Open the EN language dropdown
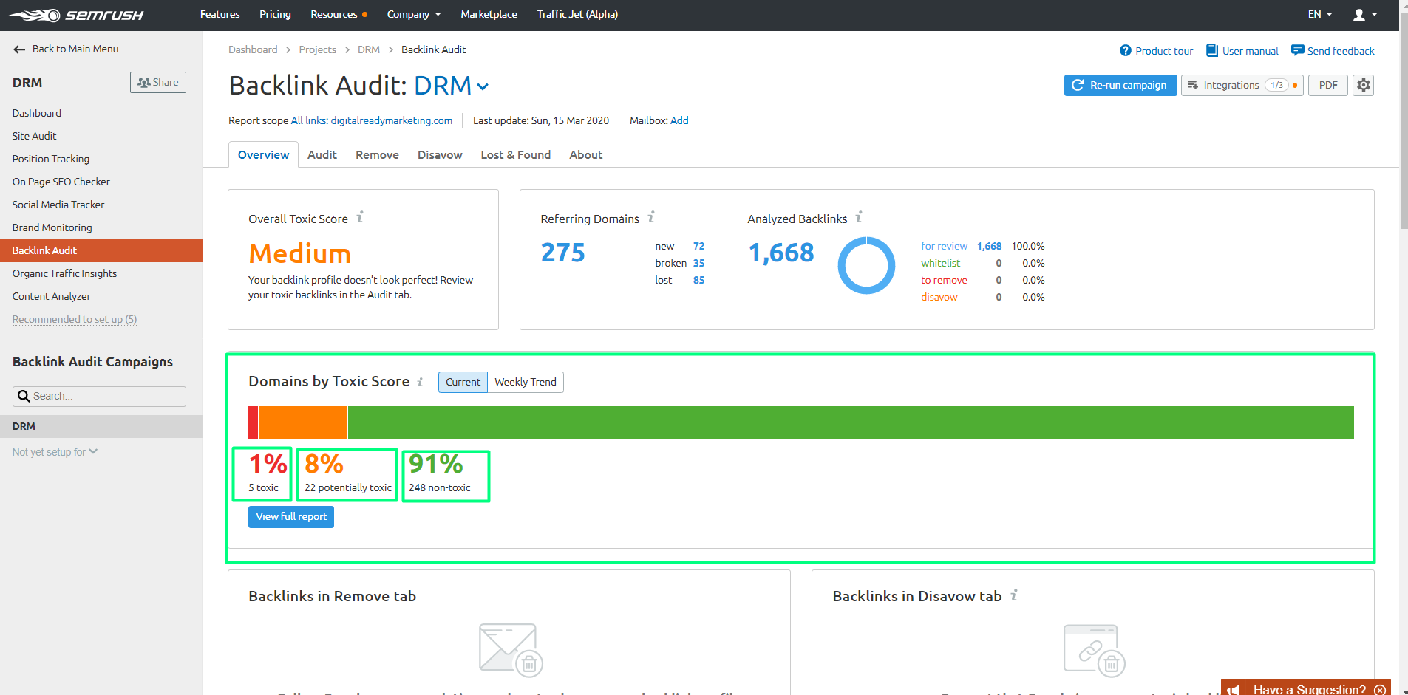Image resolution: width=1408 pixels, height=695 pixels. [x=1319, y=15]
